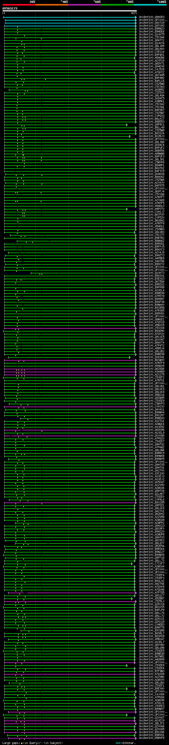The width and height of the screenshot is (169, 745).
Task: Select the UniRef100_C5X3A4 label
Action: (152, 37)
